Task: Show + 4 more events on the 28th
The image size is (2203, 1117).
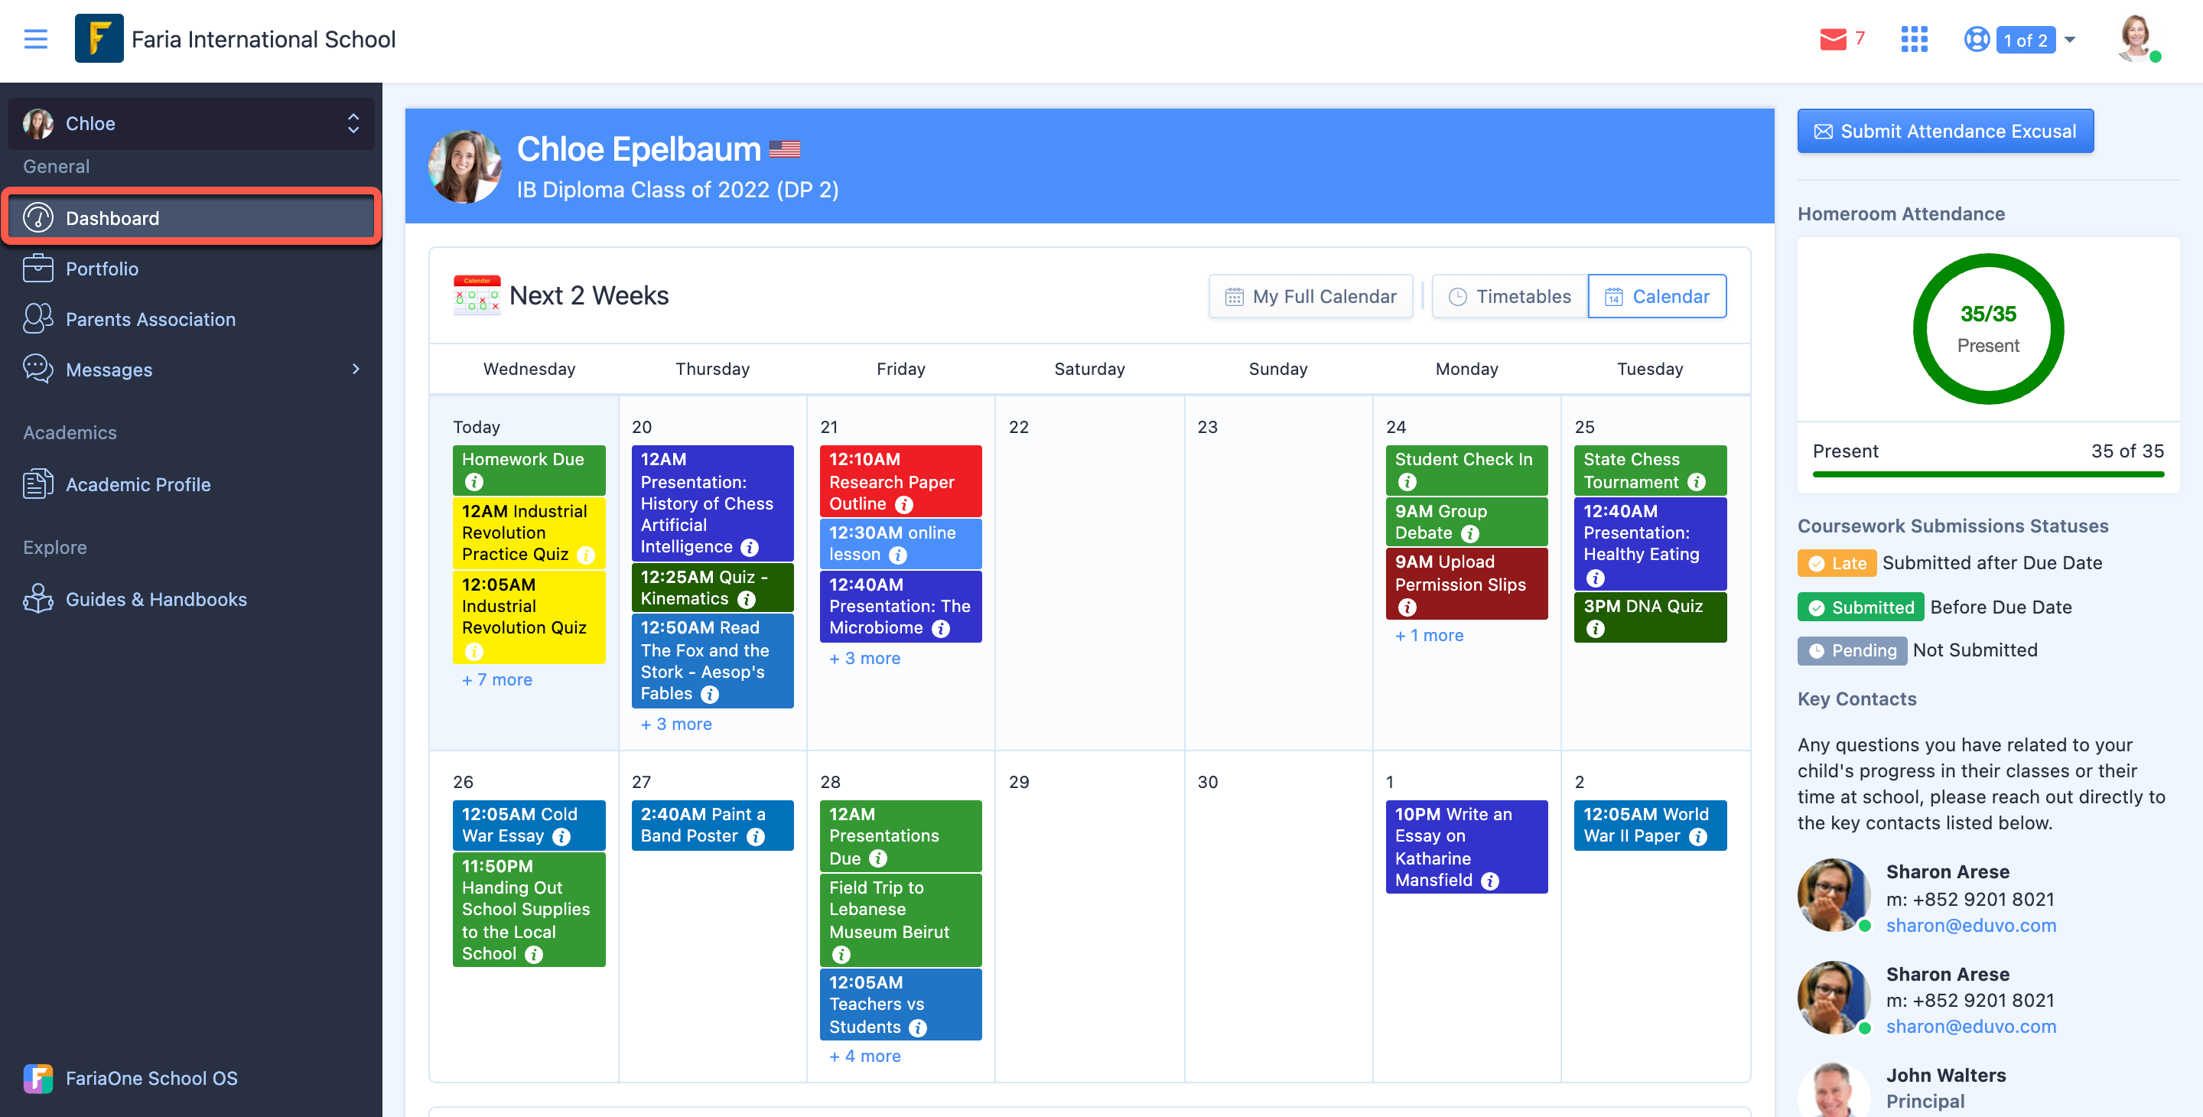Action: point(864,1056)
